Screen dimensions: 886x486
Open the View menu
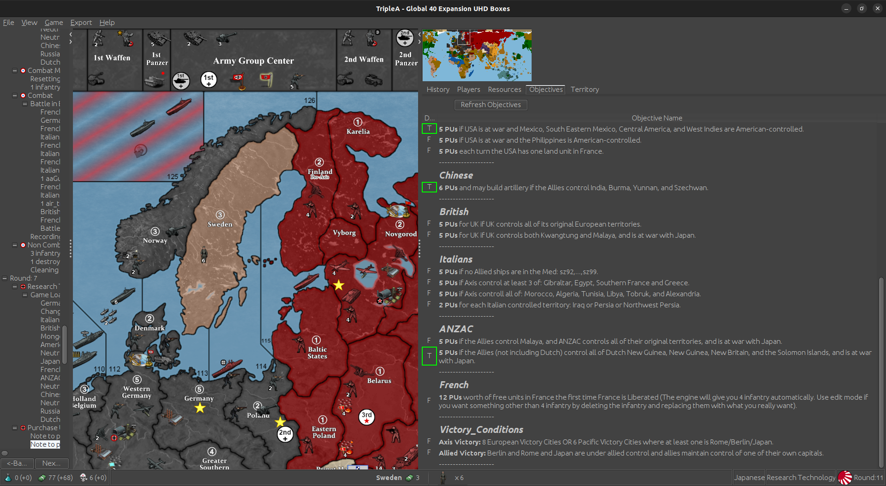pos(29,23)
